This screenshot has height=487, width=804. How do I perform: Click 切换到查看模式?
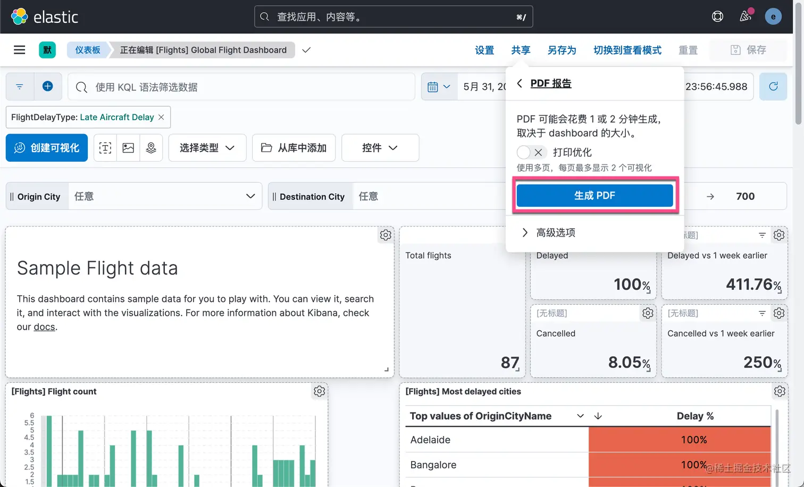coord(627,50)
